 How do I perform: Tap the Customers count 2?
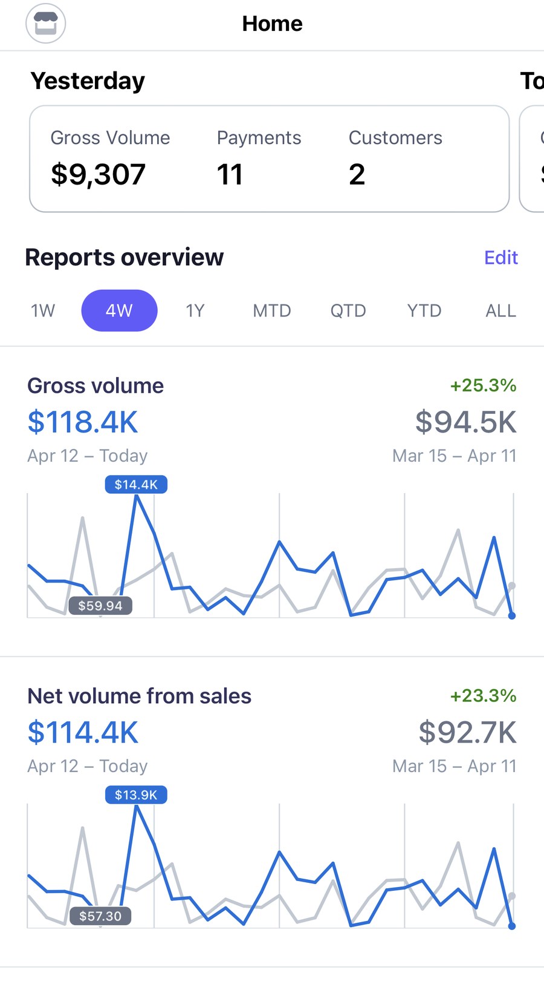(357, 174)
